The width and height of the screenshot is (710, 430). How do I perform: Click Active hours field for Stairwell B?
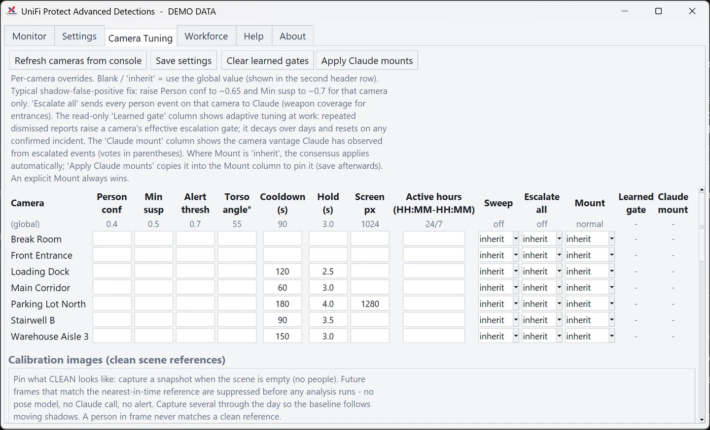tap(434, 320)
